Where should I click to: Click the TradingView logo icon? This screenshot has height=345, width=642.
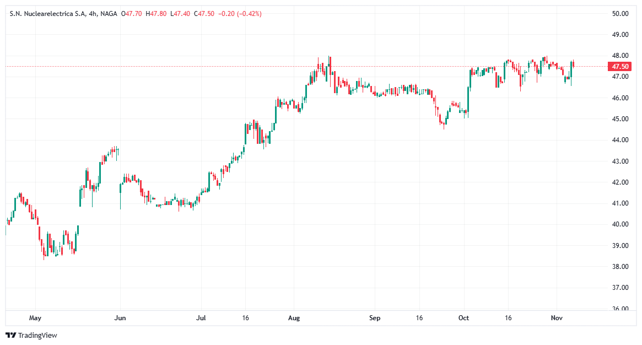[x=11, y=335]
